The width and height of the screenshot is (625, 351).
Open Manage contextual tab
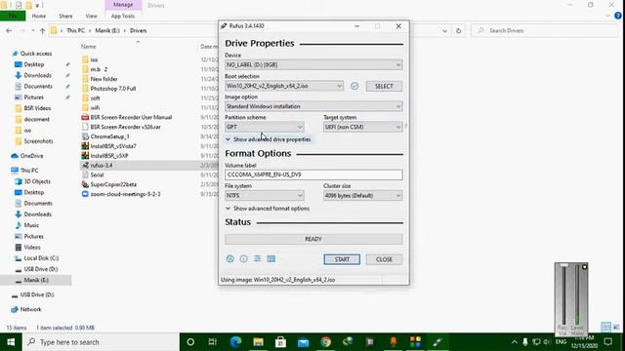(x=123, y=5)
